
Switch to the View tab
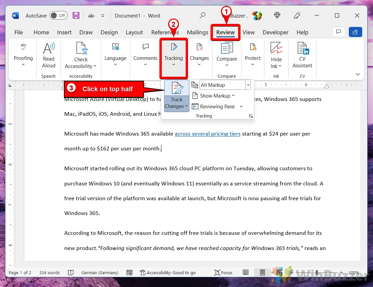pos(249,32)
